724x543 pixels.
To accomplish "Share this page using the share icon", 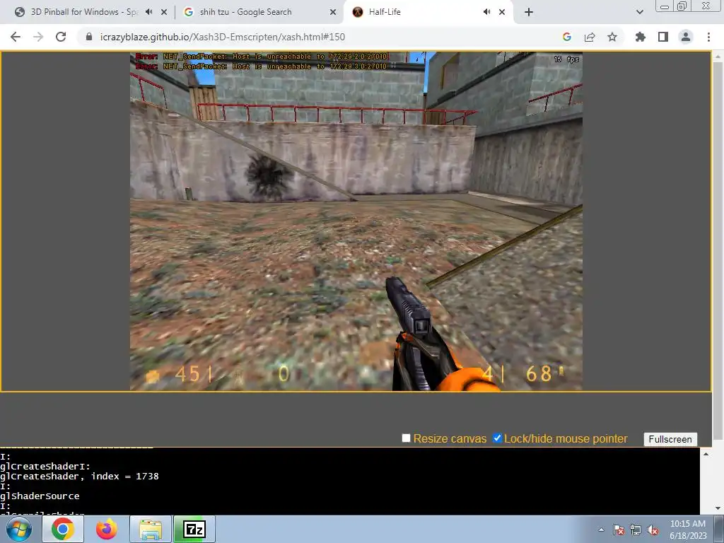I will (590, 37).
